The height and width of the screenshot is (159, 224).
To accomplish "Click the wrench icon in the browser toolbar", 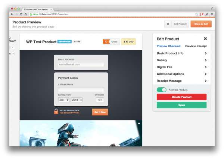I will 207,14.
